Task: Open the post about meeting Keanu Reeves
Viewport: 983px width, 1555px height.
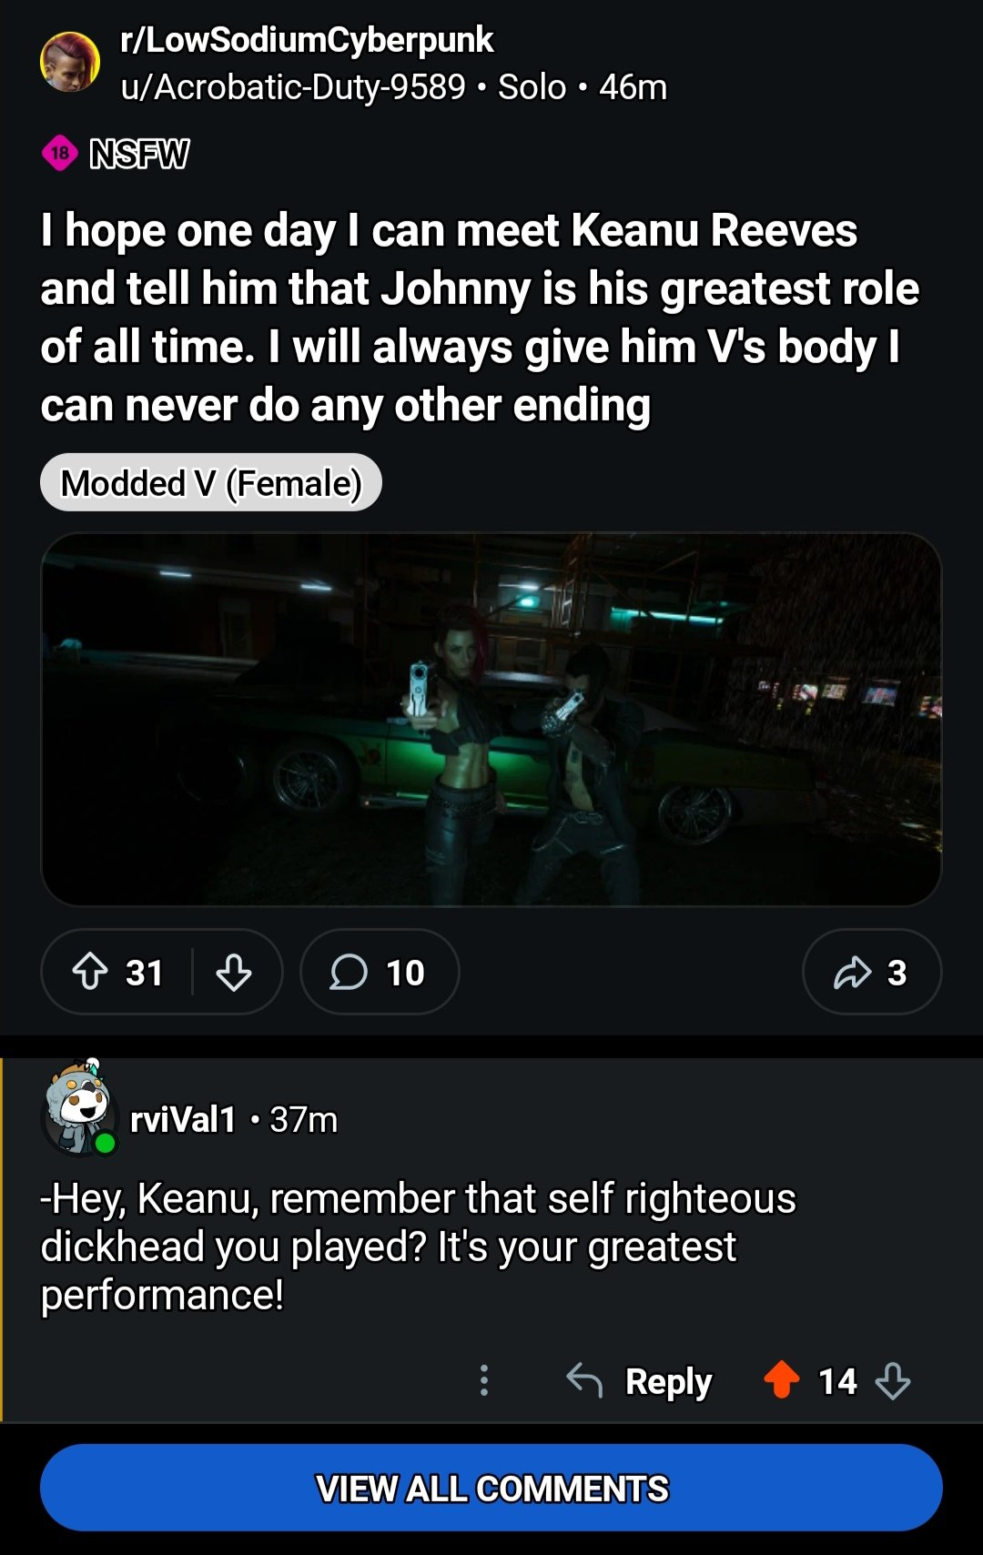Action: [x=480, y=318]
